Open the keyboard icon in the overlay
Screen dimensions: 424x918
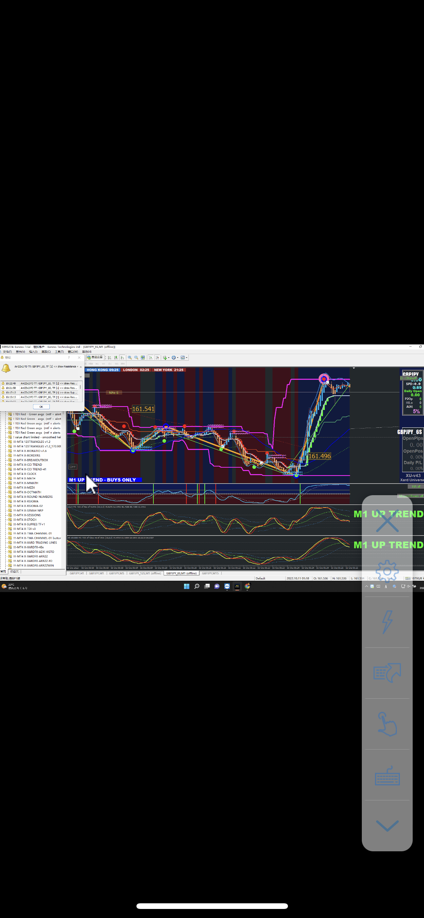coord(387,776)
